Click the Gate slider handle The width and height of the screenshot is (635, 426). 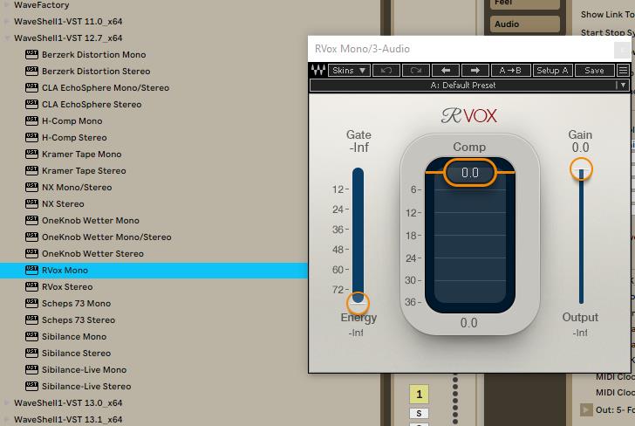click(x=358, y=303)
